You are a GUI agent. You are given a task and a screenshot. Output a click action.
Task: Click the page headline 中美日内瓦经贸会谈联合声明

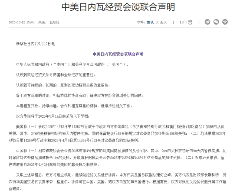click(x=118, y=7)
